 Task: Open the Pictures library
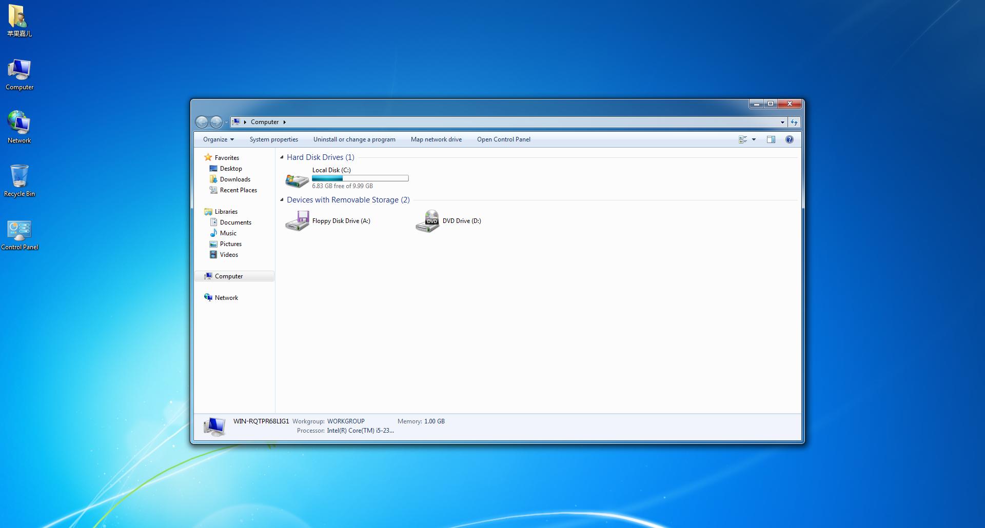click(x=226, y=244)
